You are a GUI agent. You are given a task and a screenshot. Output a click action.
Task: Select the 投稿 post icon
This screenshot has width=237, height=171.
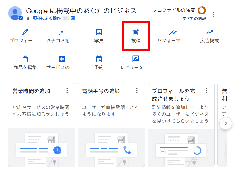[136, 32]
